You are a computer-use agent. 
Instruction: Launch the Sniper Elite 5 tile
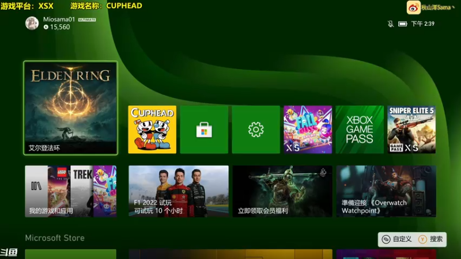coord(411,129)
